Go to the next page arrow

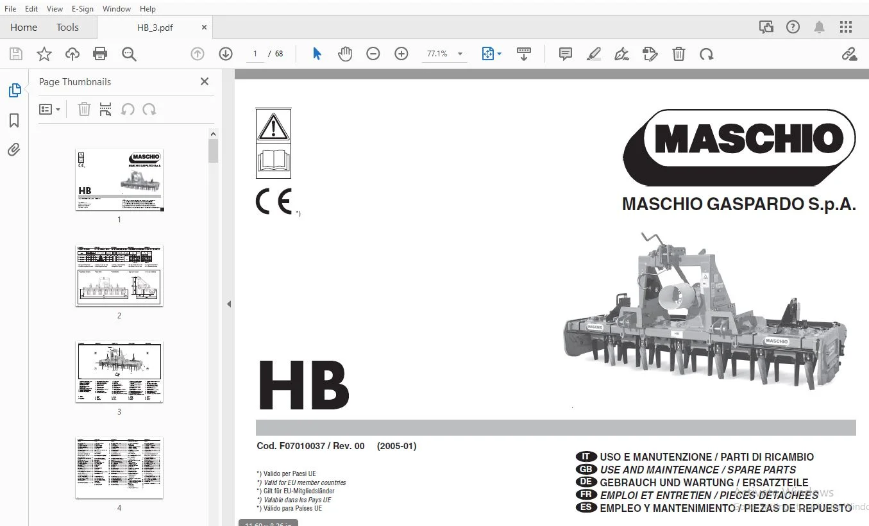click(226, 54)
